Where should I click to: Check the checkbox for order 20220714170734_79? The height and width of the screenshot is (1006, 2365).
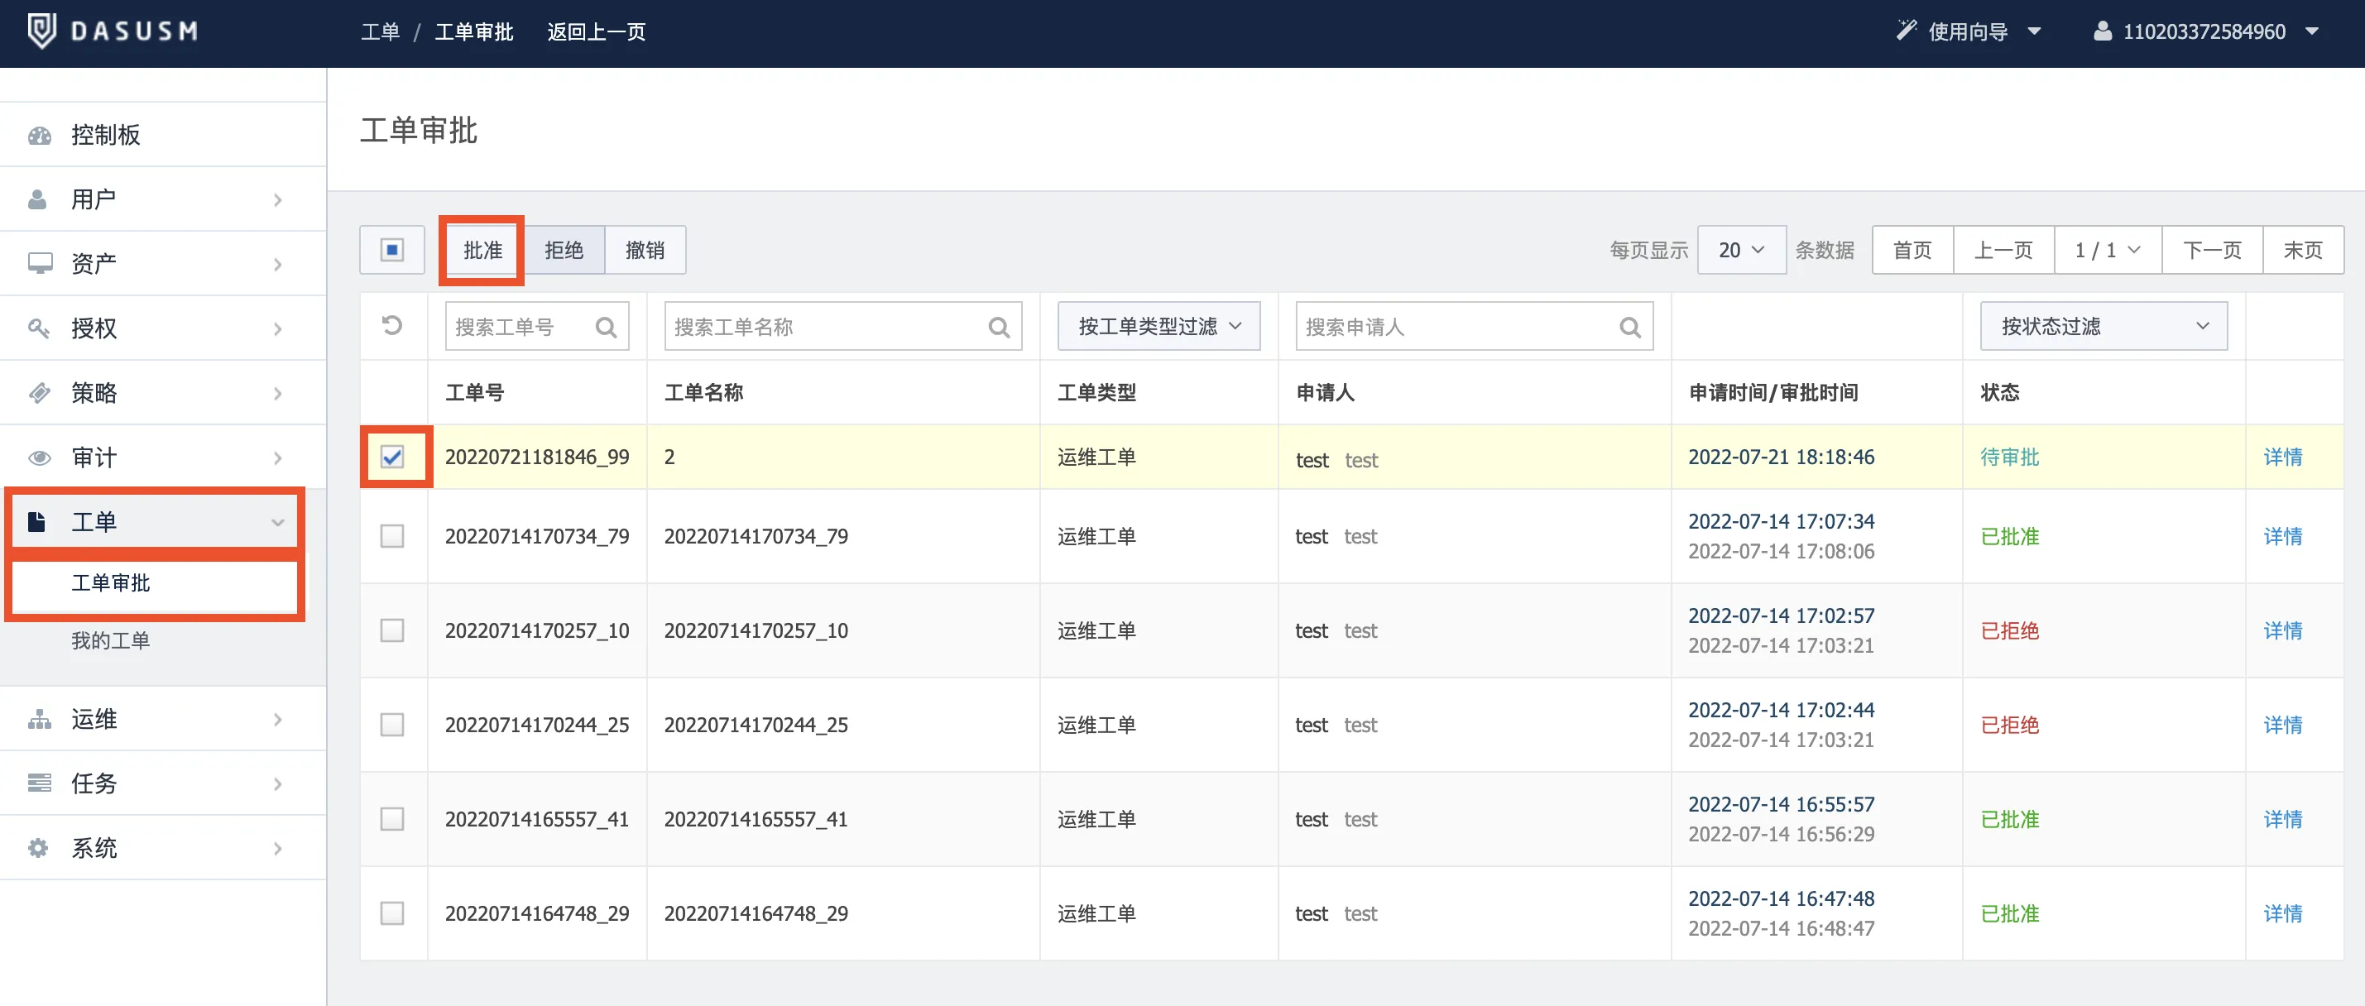(392, 536)
